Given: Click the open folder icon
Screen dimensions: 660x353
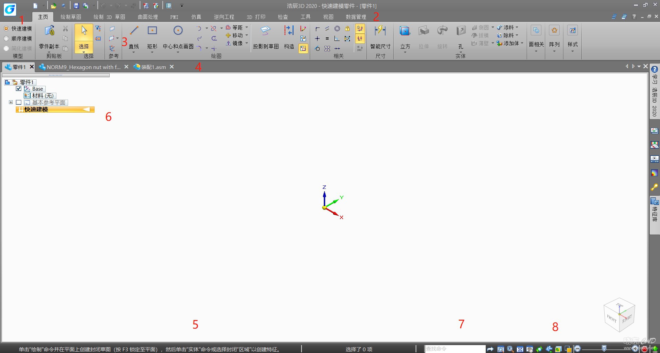Looking at the screenshot, I should pos(53,6).
